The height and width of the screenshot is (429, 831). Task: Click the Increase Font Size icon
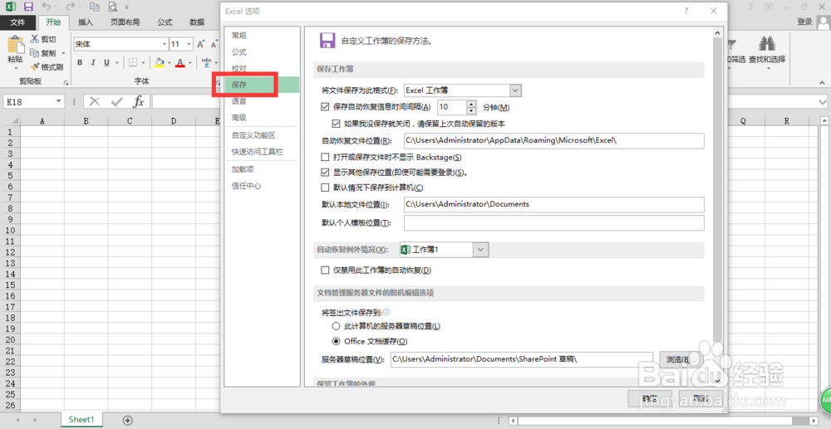coord(201,45)
